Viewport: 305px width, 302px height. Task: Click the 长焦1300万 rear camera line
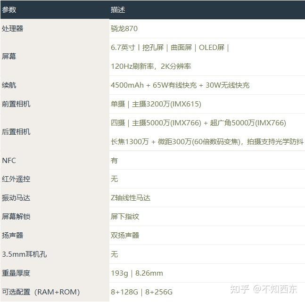(207, 142)
